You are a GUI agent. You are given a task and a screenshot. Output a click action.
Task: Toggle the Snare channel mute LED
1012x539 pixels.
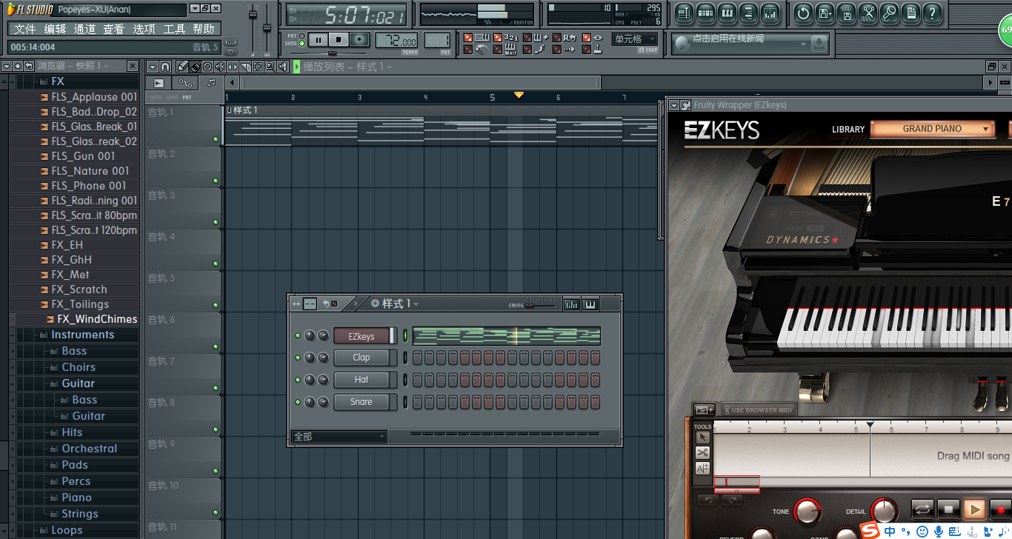[298, 403]
